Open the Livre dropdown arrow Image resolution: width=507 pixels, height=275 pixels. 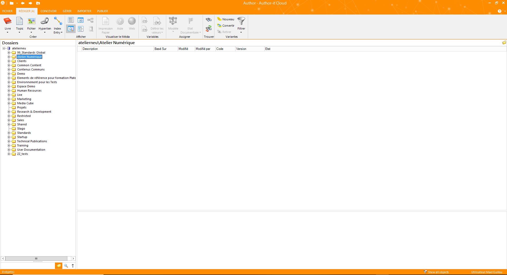(8, 32)
